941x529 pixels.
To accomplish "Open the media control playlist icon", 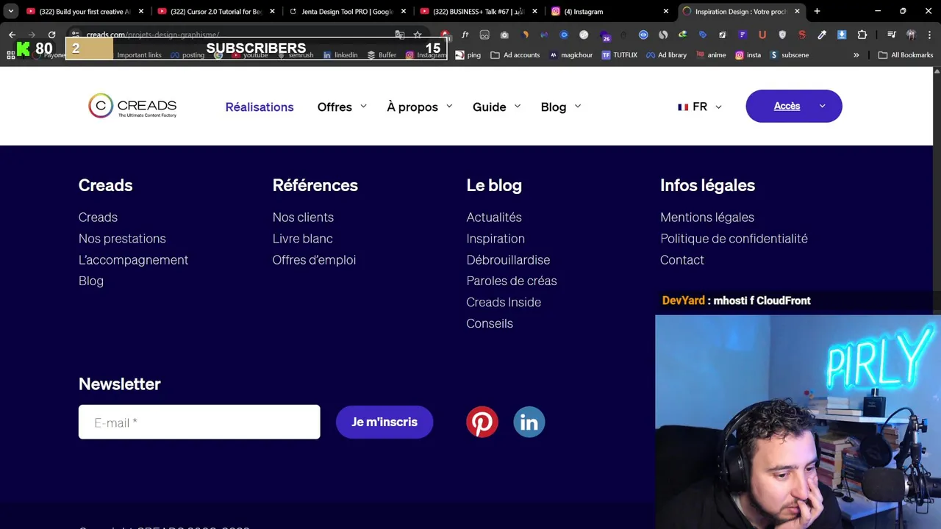I will pos(892,35).
